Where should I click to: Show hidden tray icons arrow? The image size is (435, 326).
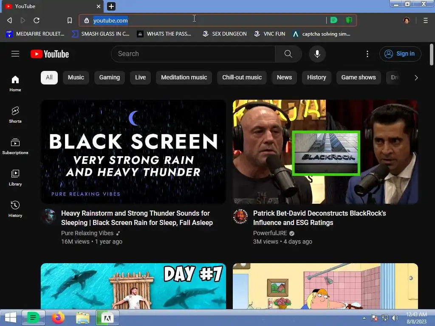point(364,318)
